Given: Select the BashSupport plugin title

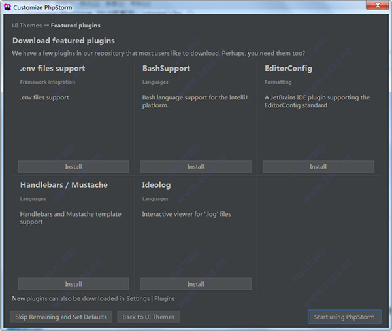Looking at the screenshot, I should tap(166, 68).
